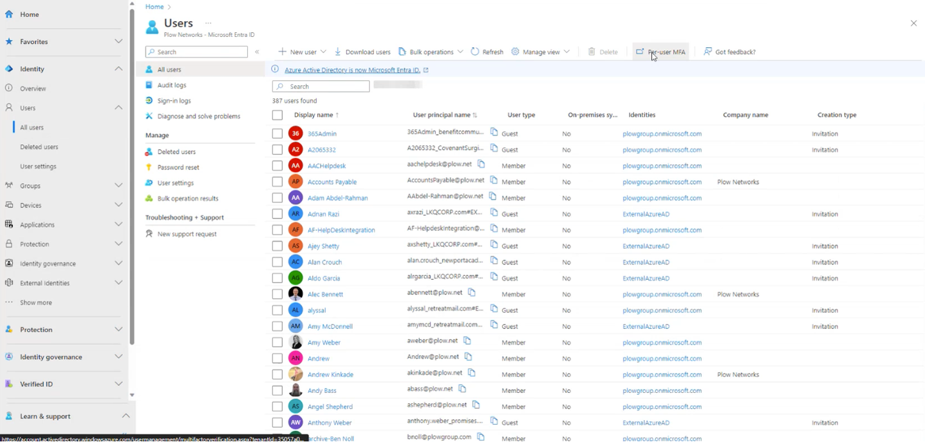Open Angel Shepherd's identities link

point(662,407)
